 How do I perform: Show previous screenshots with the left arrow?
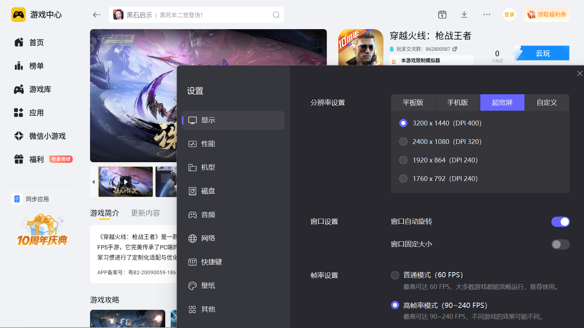[x=93, y=182]
